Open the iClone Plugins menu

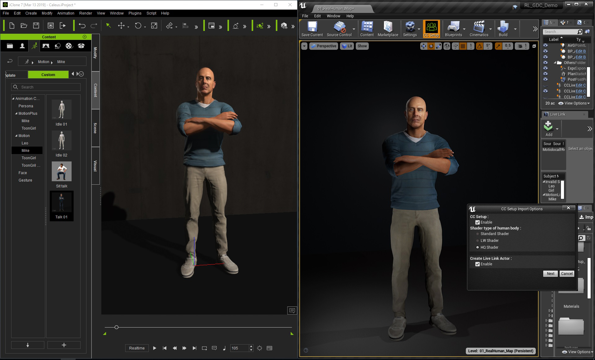click(135, 13)
